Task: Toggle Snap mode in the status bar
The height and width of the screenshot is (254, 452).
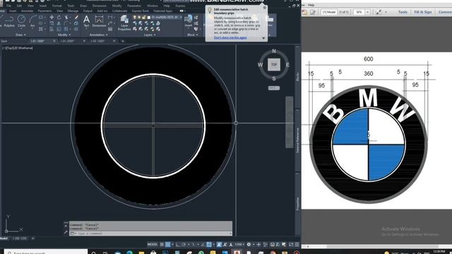Action: point(167,245)
